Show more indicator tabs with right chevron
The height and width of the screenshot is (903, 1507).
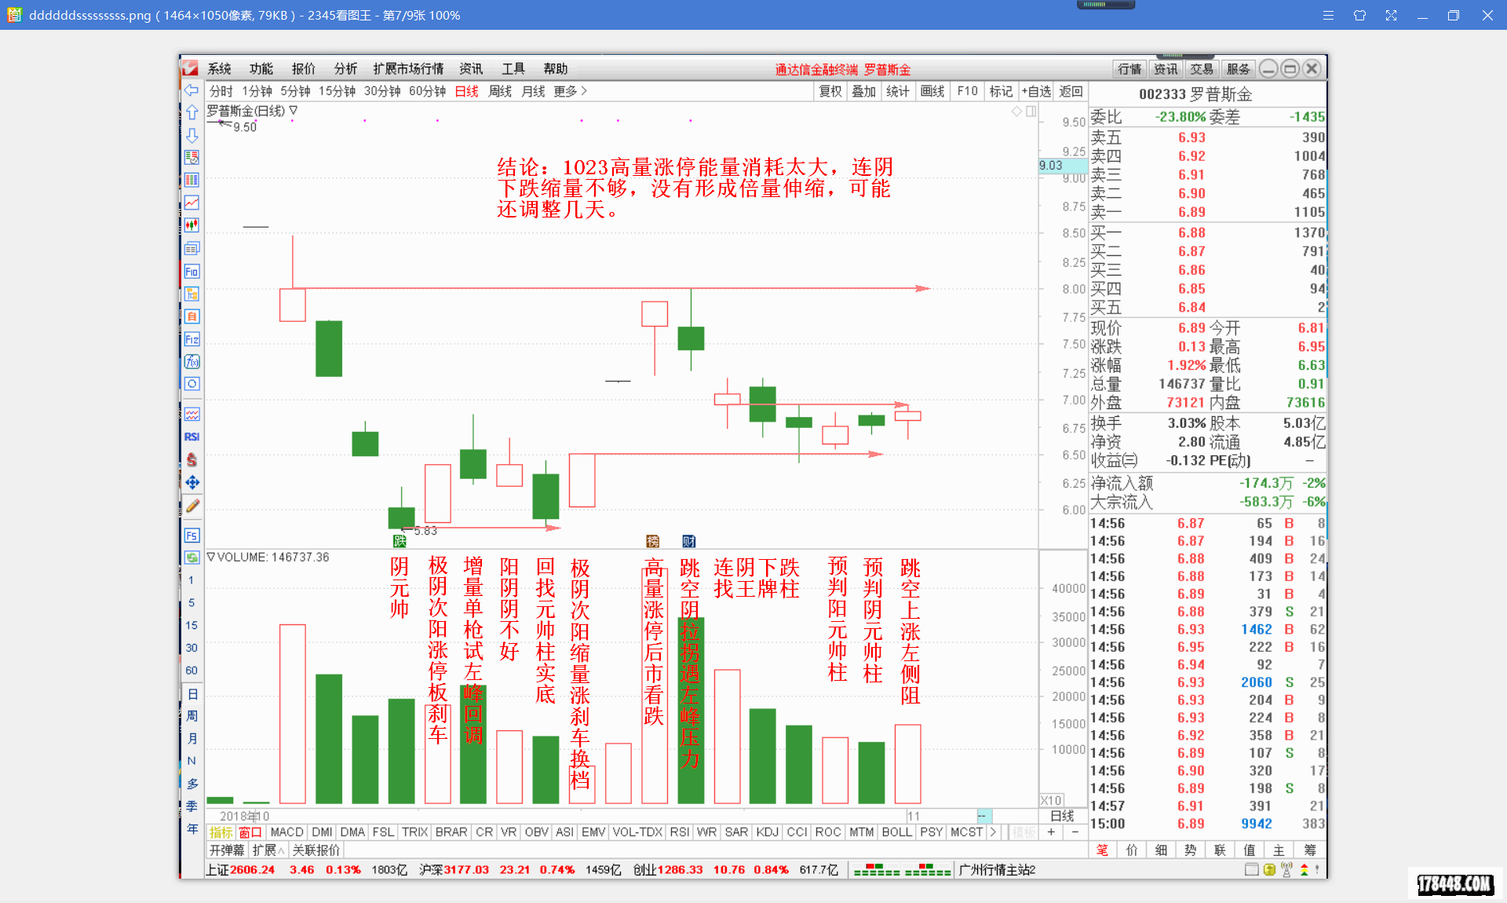(x=994, y=832)
